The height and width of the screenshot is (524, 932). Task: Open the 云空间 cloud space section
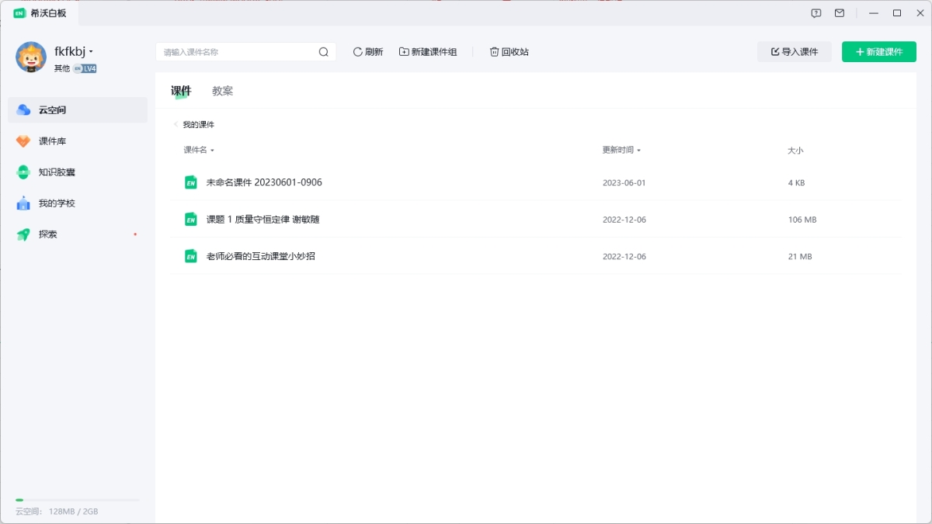(77, 110)
